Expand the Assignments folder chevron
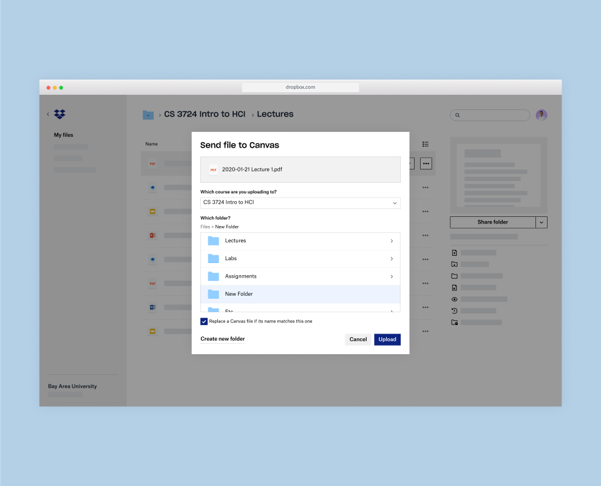Image resolution: width=601 pixels, height=486 pixels. (x=392, y=276)
